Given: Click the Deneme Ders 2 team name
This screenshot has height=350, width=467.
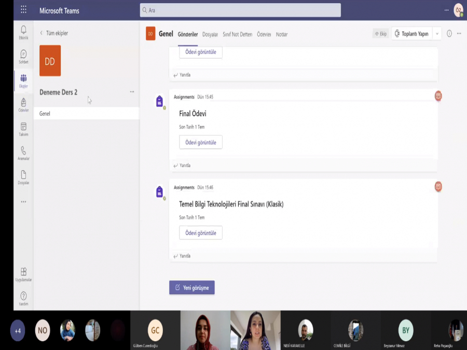Looking at the screenshot, I should pos(58,92).
